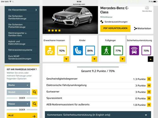
Task: Expand Kinder section dropdown arrow
Action: click(94, 59)
